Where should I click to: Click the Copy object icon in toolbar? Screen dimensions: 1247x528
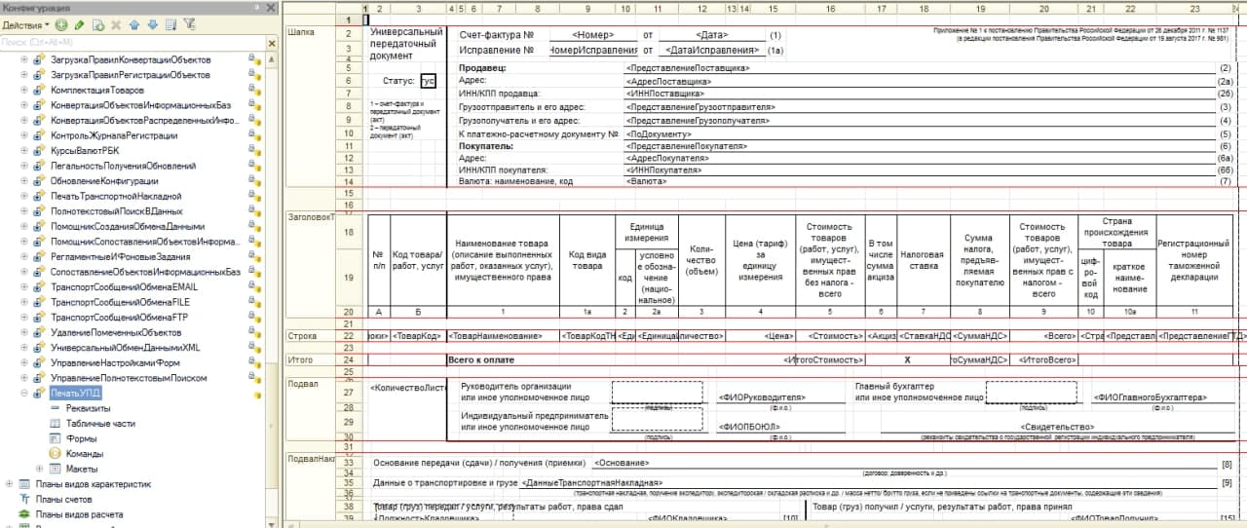coord(98,24)
